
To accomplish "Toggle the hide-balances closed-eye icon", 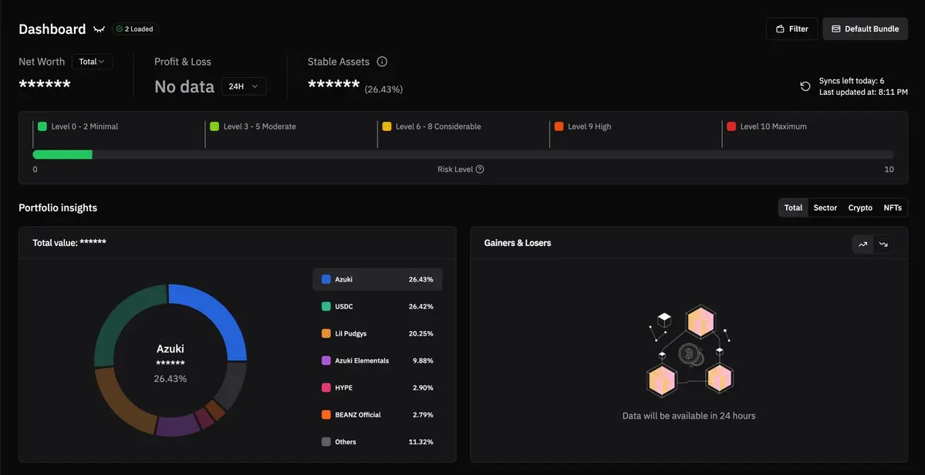I will point(99,29).
